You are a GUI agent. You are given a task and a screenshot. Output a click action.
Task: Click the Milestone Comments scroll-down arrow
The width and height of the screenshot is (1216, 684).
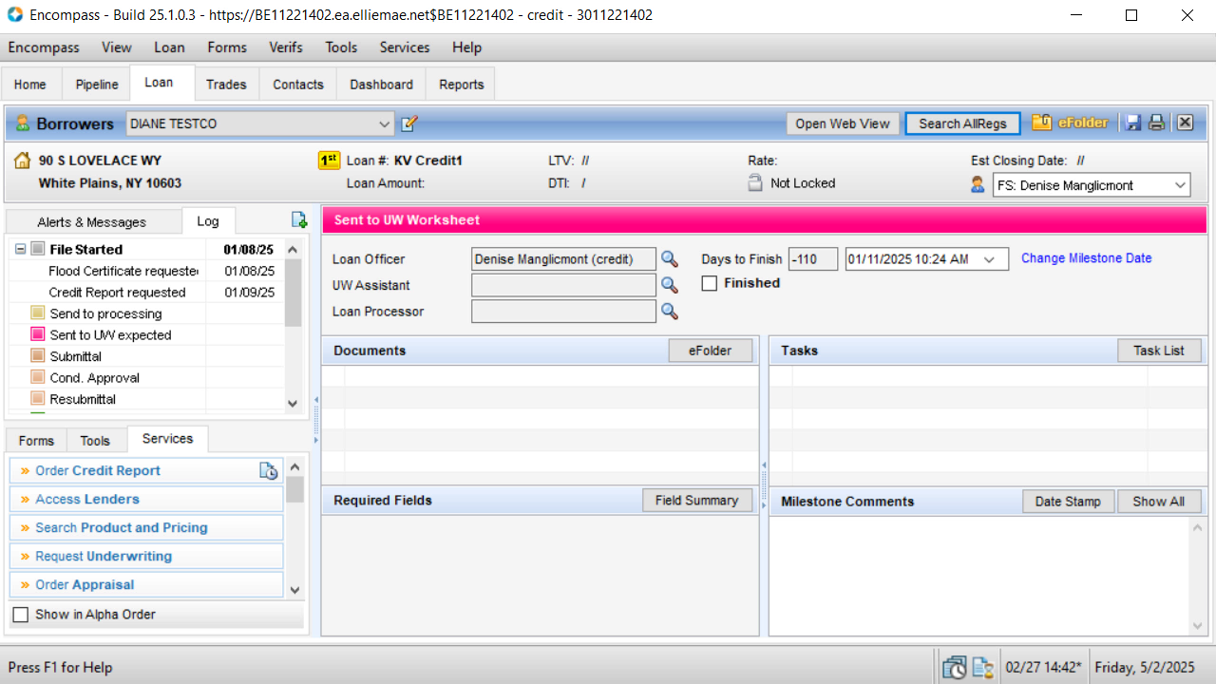click(1198, 626)
